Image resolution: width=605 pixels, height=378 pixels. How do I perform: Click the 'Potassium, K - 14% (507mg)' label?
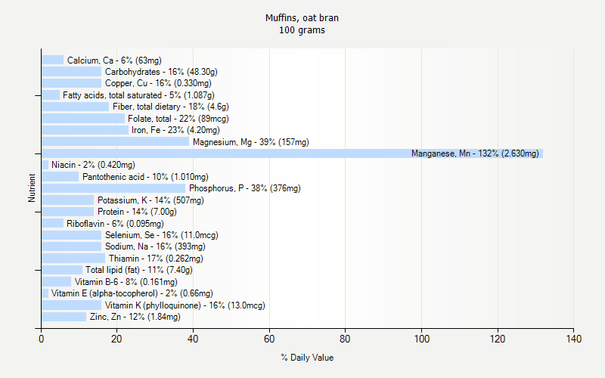[150, 200]
